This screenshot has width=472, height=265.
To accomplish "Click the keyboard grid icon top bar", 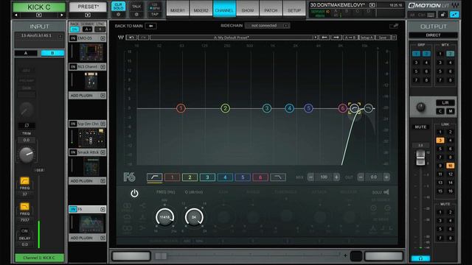I will coord(431,15).
